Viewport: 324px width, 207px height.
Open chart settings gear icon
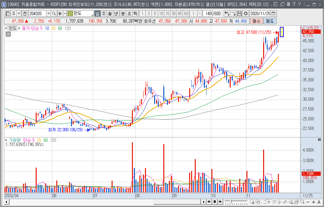[x=246, y=14]
